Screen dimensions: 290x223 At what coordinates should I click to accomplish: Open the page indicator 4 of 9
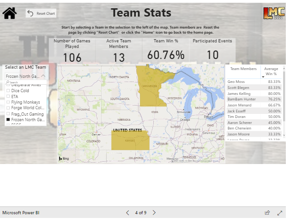141,213
